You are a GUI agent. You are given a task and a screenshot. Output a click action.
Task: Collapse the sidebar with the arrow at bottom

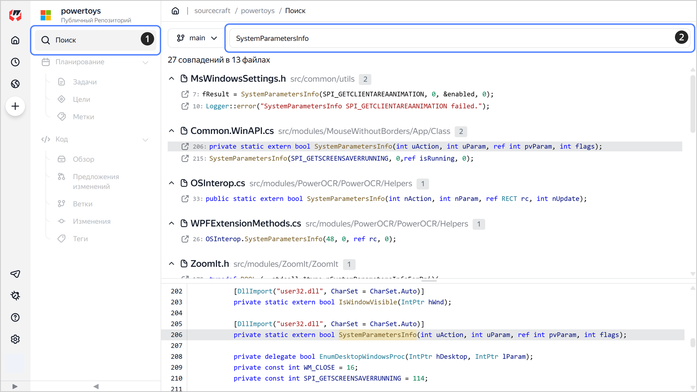pyautogui.click(x=96, y=386)
